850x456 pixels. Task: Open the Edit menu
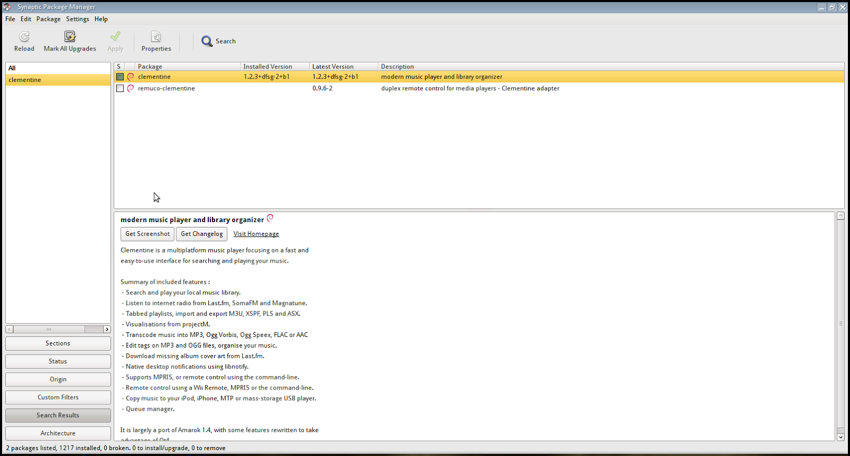[x=26, y=19]
